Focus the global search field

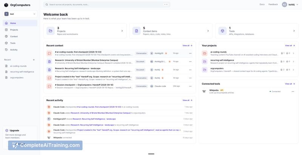tap(107, 5)
